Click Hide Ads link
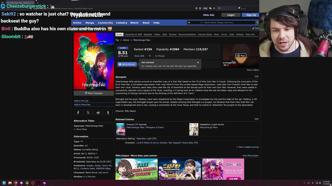The image size is (332, 186). [209, 15]
